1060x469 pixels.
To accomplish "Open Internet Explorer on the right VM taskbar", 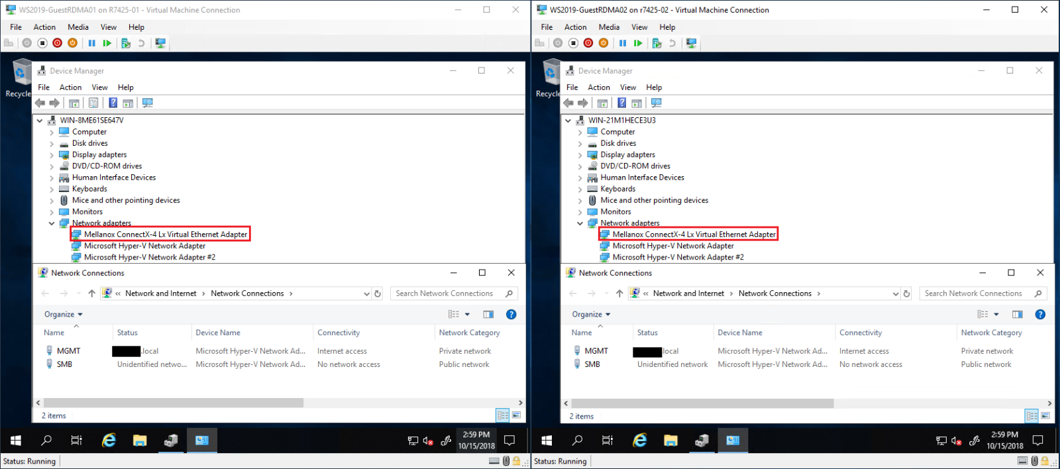I will pyautogui.click(x=640, y=440).
